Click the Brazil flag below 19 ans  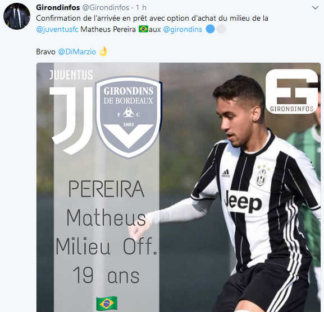pos(107,304)
